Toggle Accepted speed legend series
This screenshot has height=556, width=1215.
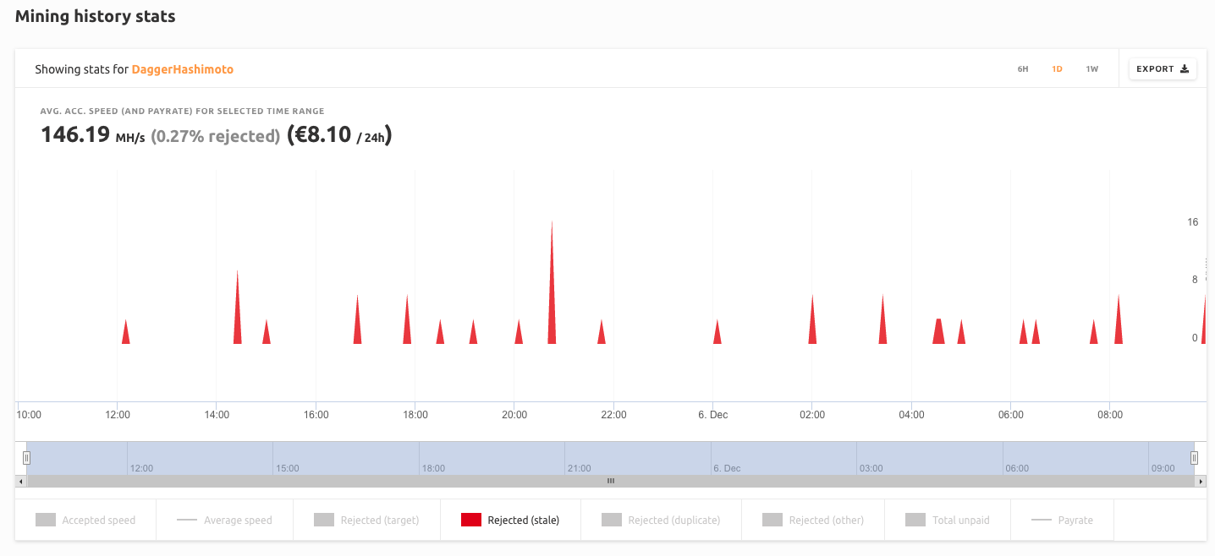[85, 521]
